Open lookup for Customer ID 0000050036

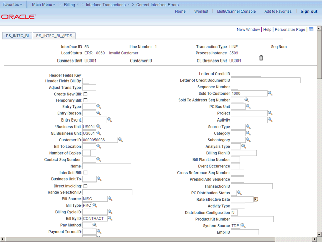121,140
